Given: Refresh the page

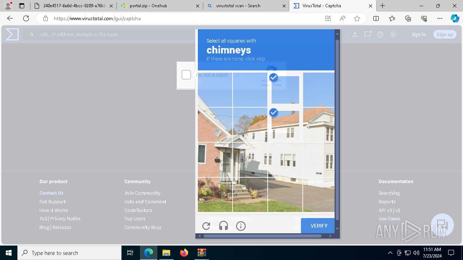Looking at the screenshot, I should click(26, 18).
